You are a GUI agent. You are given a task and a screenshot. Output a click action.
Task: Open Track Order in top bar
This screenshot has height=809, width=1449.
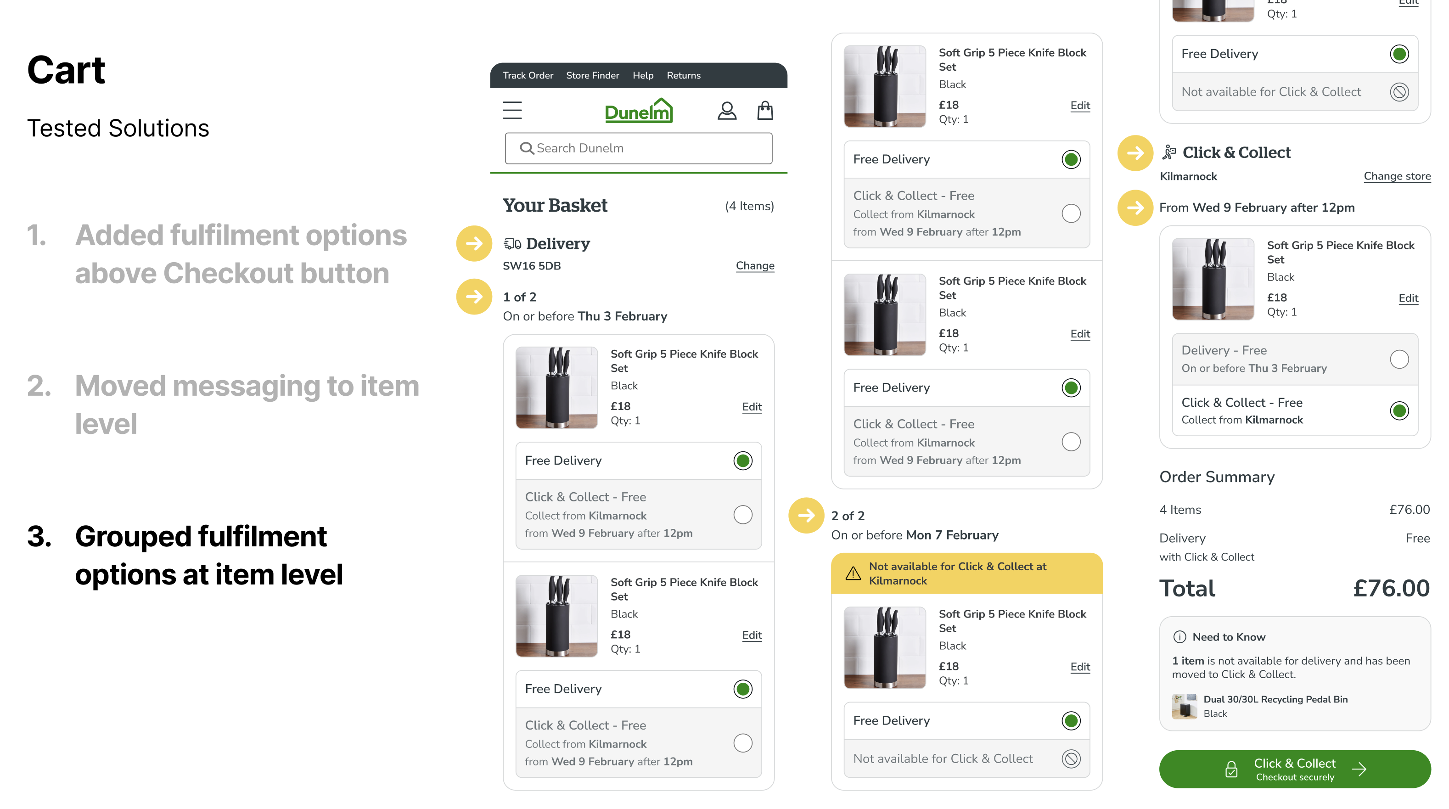pos(528,75)
